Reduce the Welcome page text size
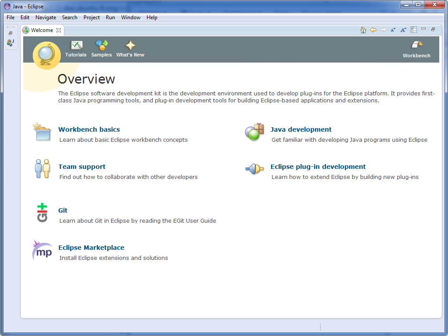This screenshot has width=448, height=336. [393, 29]
